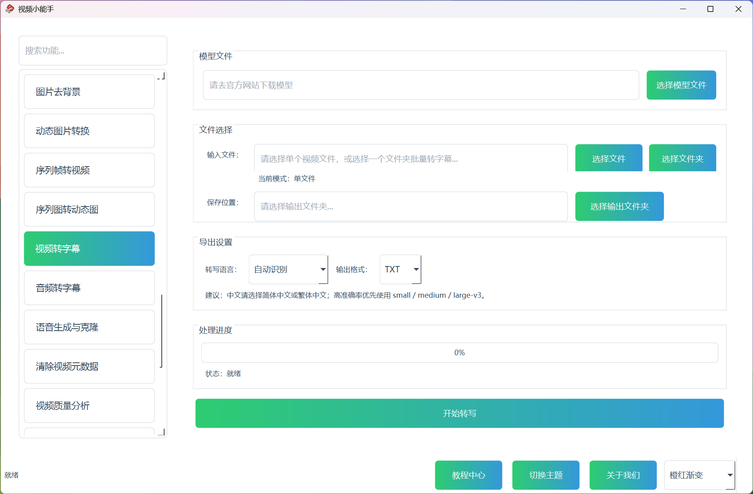
Task: Open 视频质量分析 feature
Action: point(89,406)
